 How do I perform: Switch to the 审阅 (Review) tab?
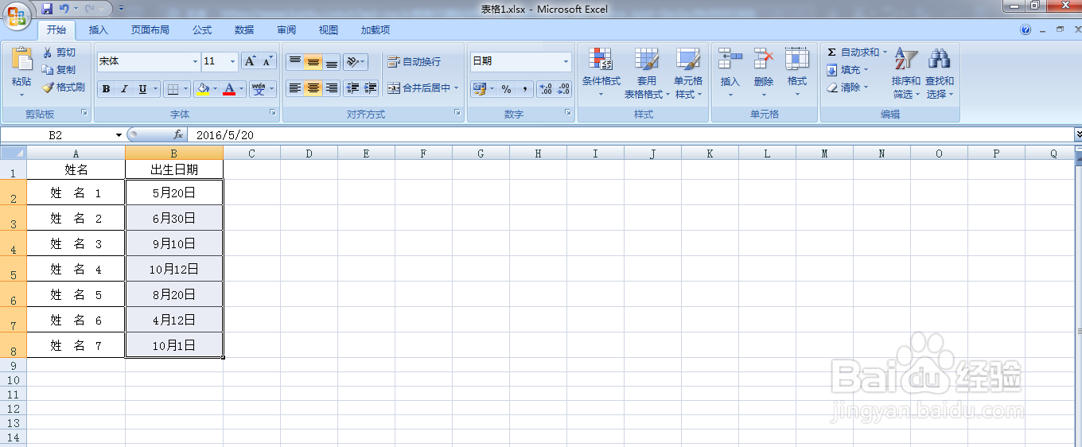tap(286, 30)
